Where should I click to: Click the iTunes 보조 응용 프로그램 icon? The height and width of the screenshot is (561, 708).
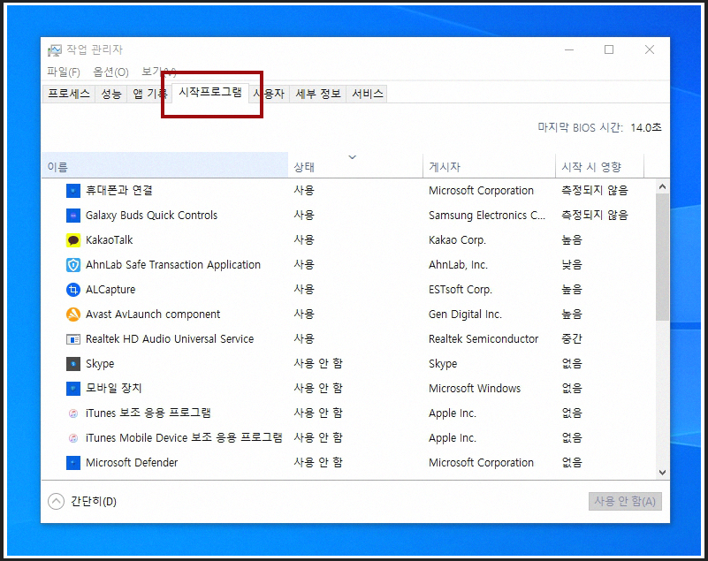73,413
